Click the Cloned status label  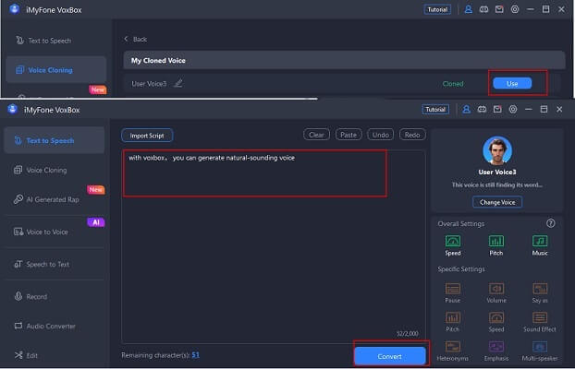click(453, 84)
